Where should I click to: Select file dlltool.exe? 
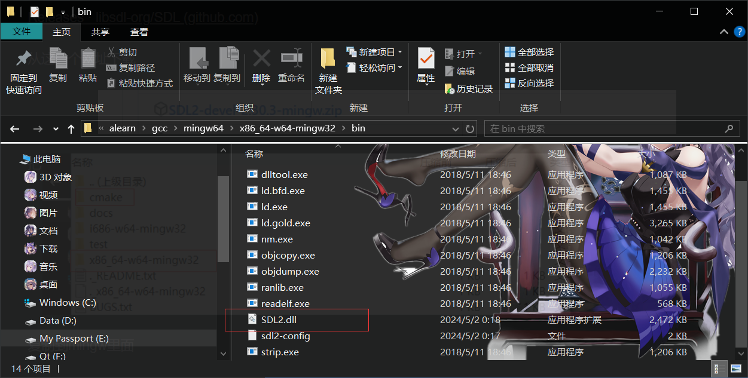tap(285, 175)
